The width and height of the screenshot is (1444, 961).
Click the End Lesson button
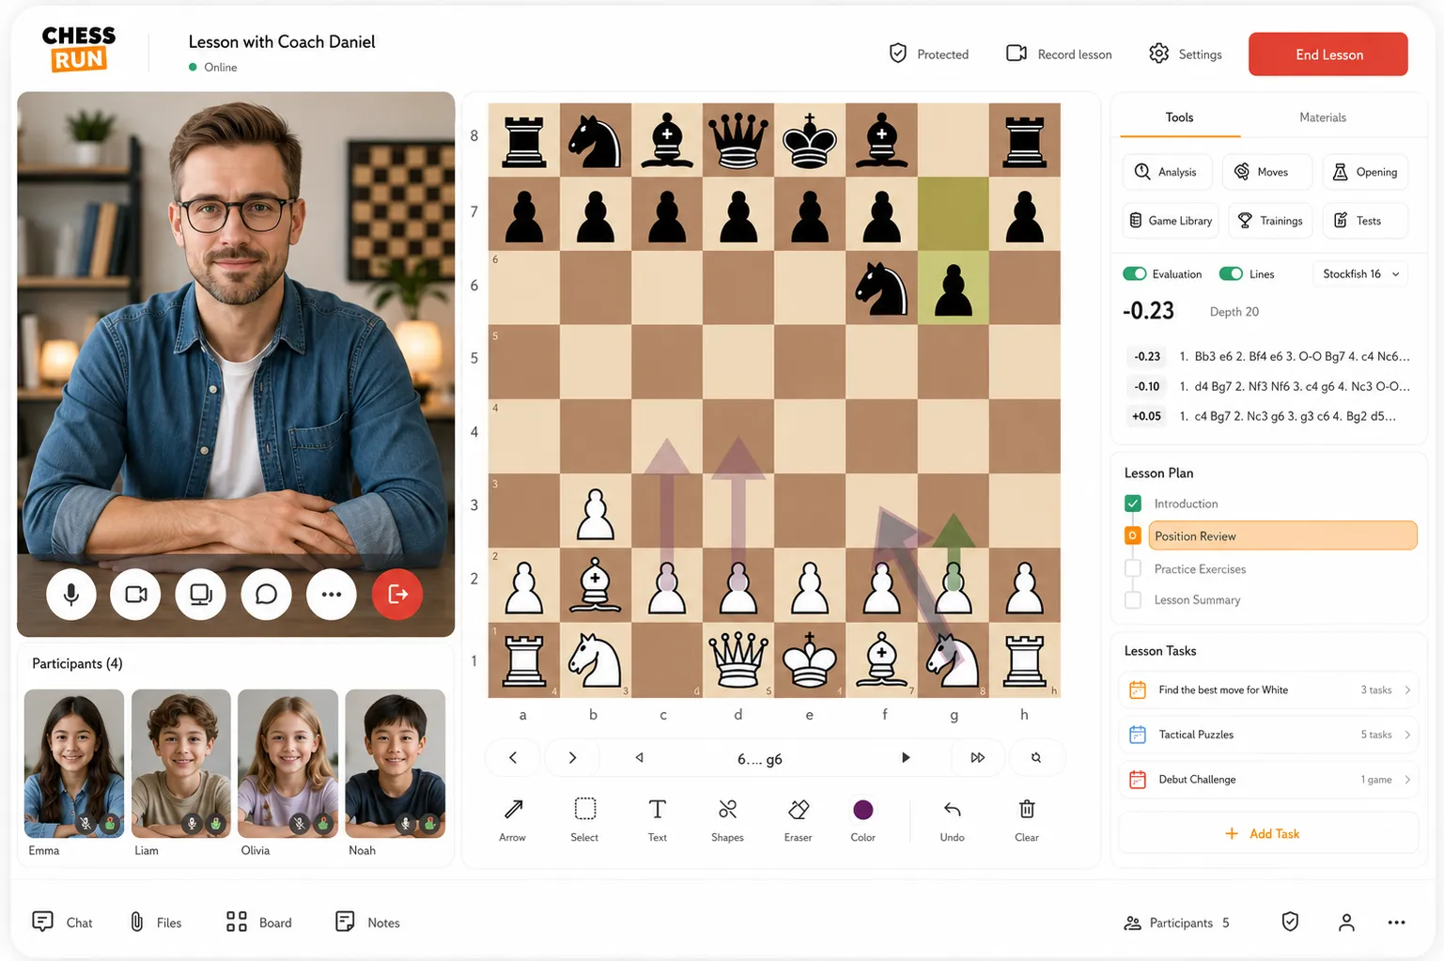1328,54
